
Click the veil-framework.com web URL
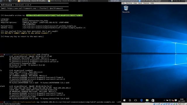[22, 8]
